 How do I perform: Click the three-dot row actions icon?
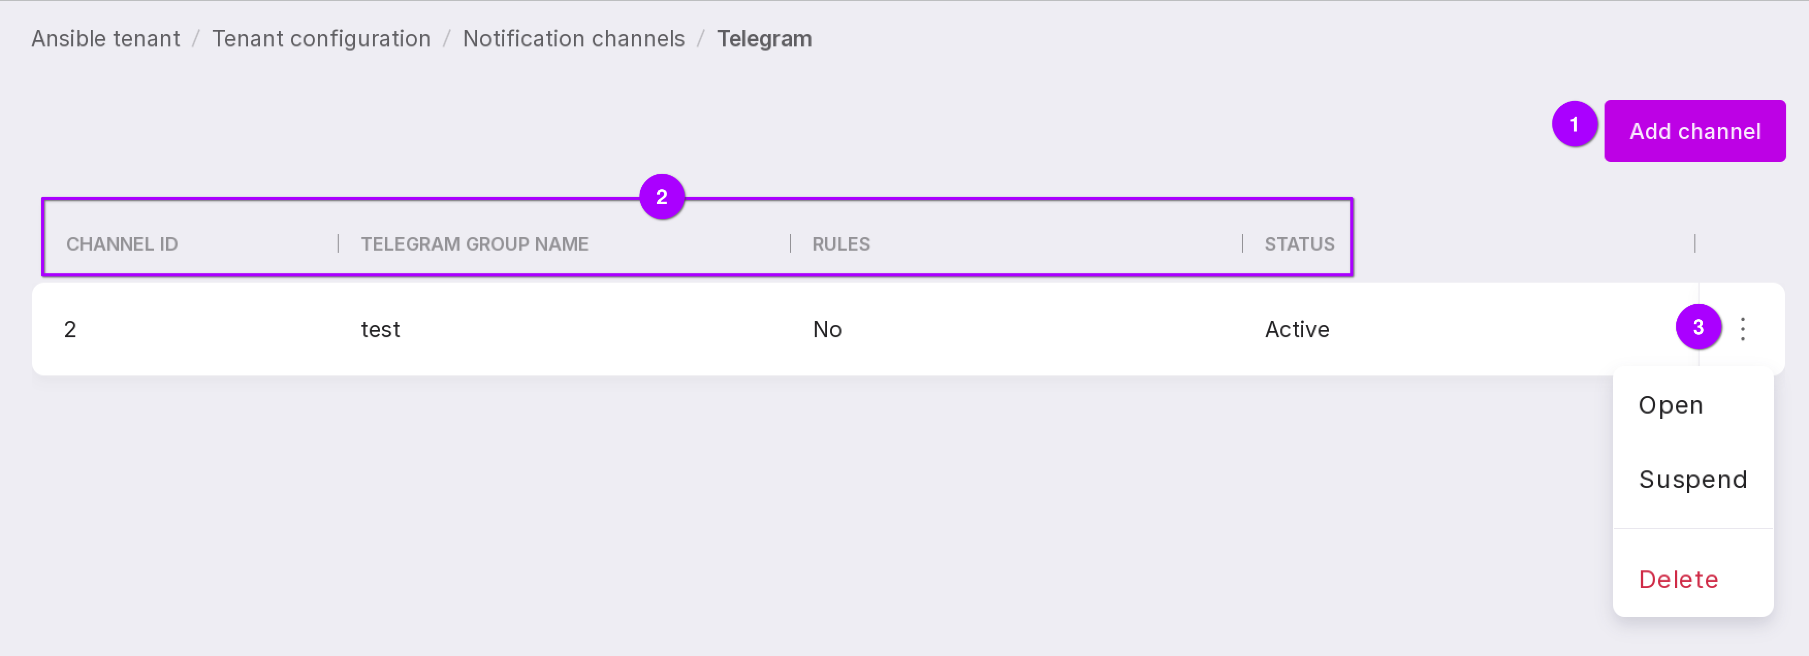(1742, 329)
